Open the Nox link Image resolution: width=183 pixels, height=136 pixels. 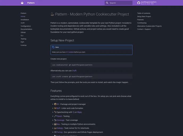click(58, 124)
